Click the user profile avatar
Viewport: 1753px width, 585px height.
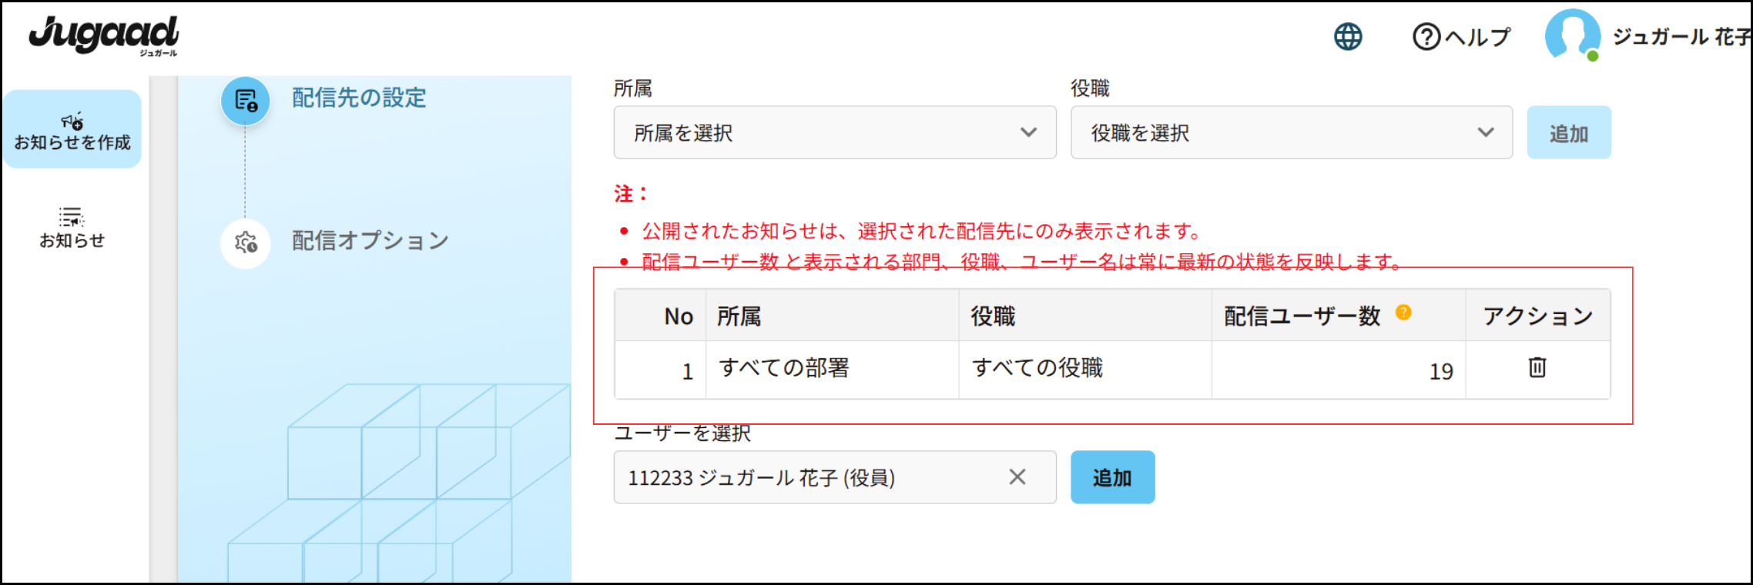coord(1571,35)
